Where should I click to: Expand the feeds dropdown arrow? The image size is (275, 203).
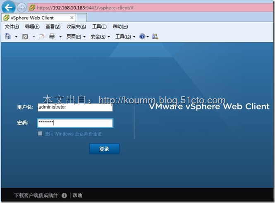33,36
